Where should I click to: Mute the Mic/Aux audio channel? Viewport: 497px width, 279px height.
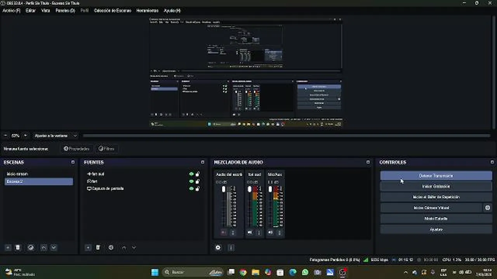click(270, 232)
